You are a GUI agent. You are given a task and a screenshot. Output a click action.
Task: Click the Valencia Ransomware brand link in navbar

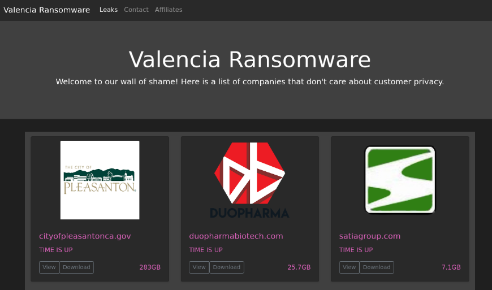pyautogui.click(x=47, y=10)
